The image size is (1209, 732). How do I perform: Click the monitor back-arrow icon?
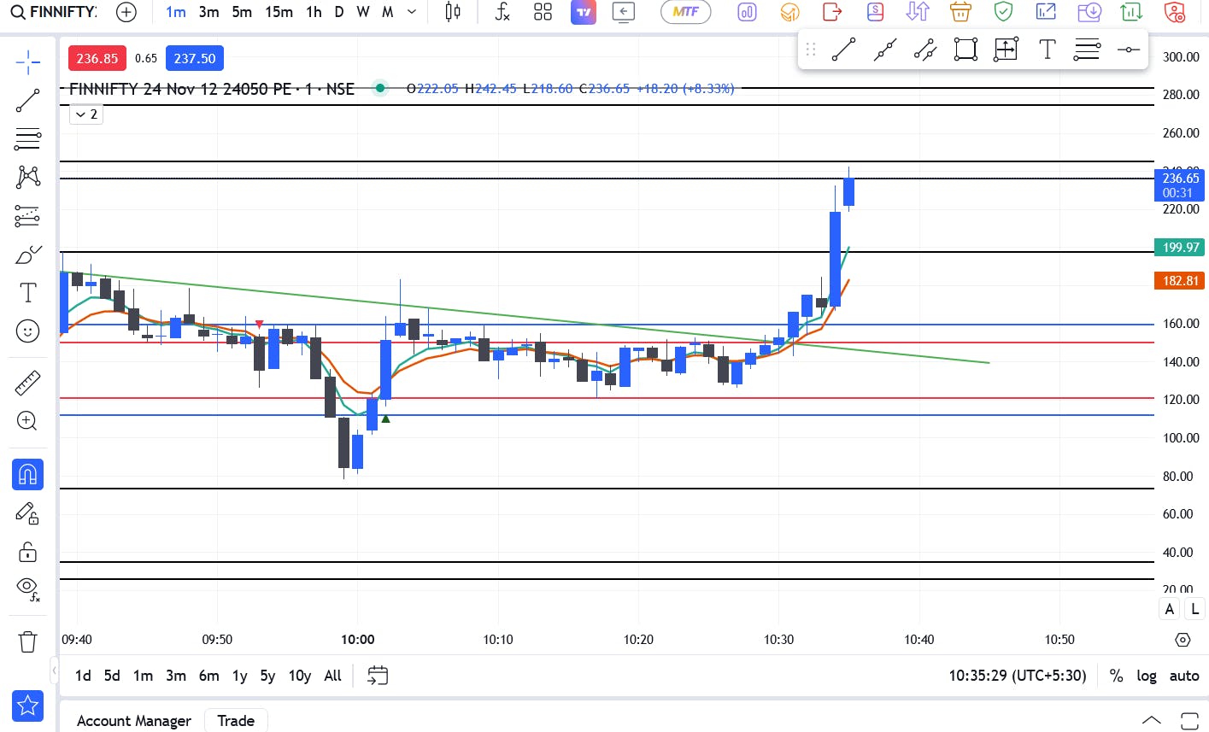click(624, 12)
